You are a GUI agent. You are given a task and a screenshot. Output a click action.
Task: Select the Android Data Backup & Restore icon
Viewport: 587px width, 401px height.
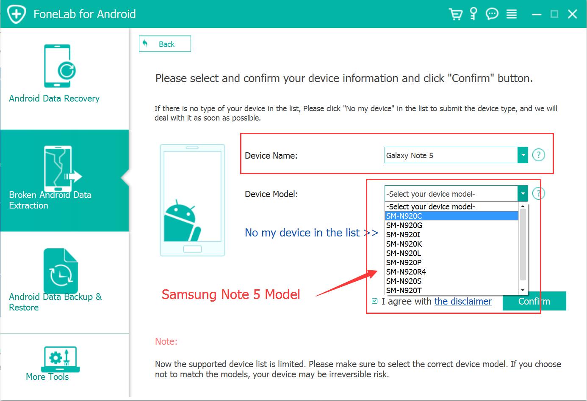tap(61, 271)
